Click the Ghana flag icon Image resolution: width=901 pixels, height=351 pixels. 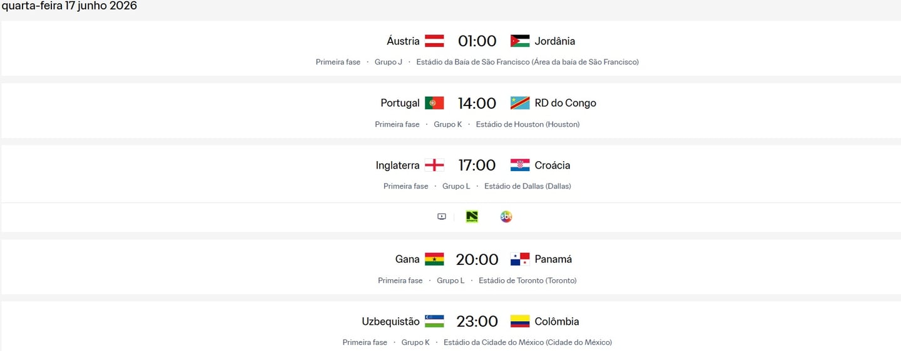(434, 259)
